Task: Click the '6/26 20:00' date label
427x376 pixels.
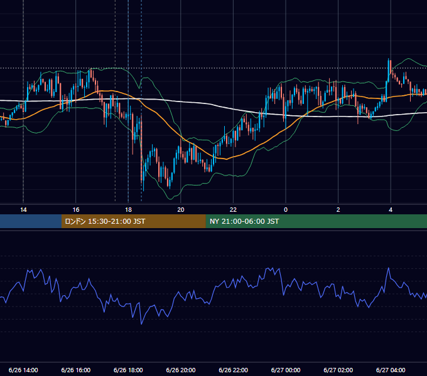Action: [181, 370]
